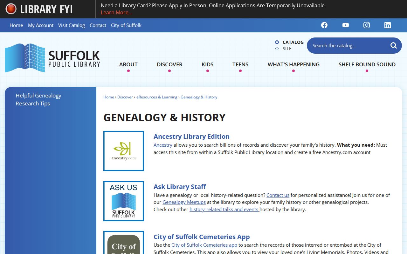Open Visit Catalog link

[x=72, y=25]
